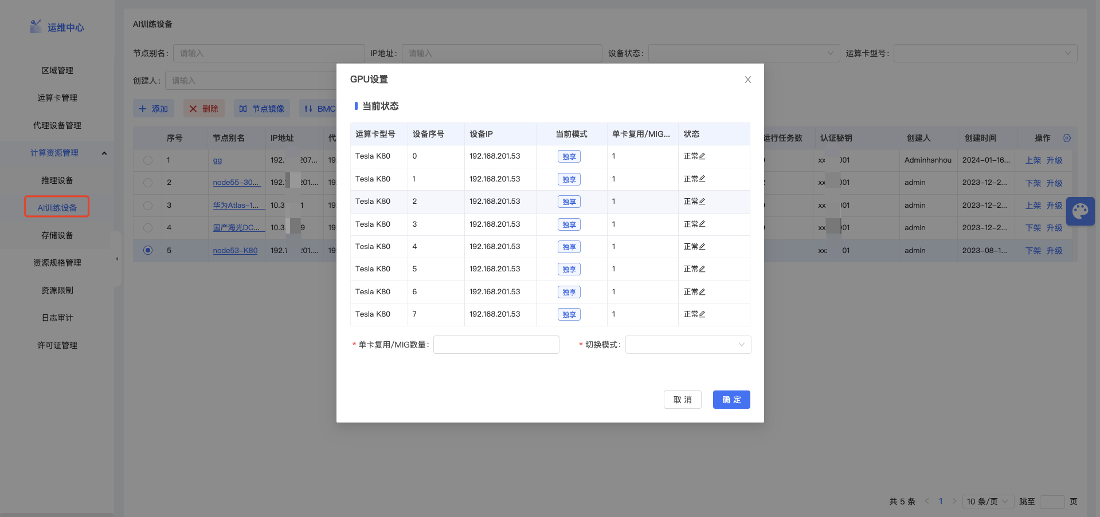Viewport: 1100px width, 517px height.
Task: Edit status of GPU device 3
Action: (x=702, y=224)
